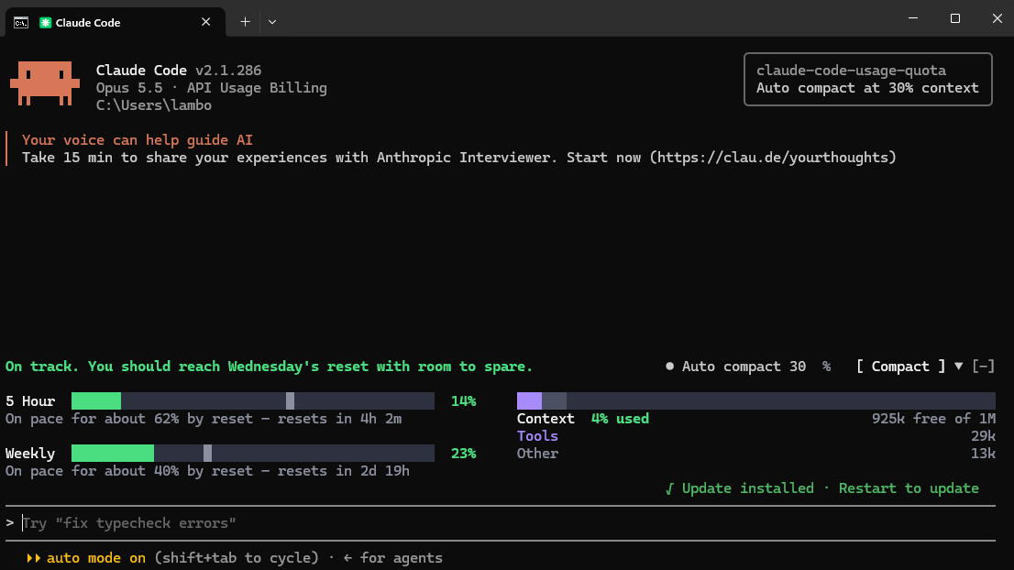Click the Other row label
The width and height of the screenshot is (1014, 570).
[x=537, y=454]
